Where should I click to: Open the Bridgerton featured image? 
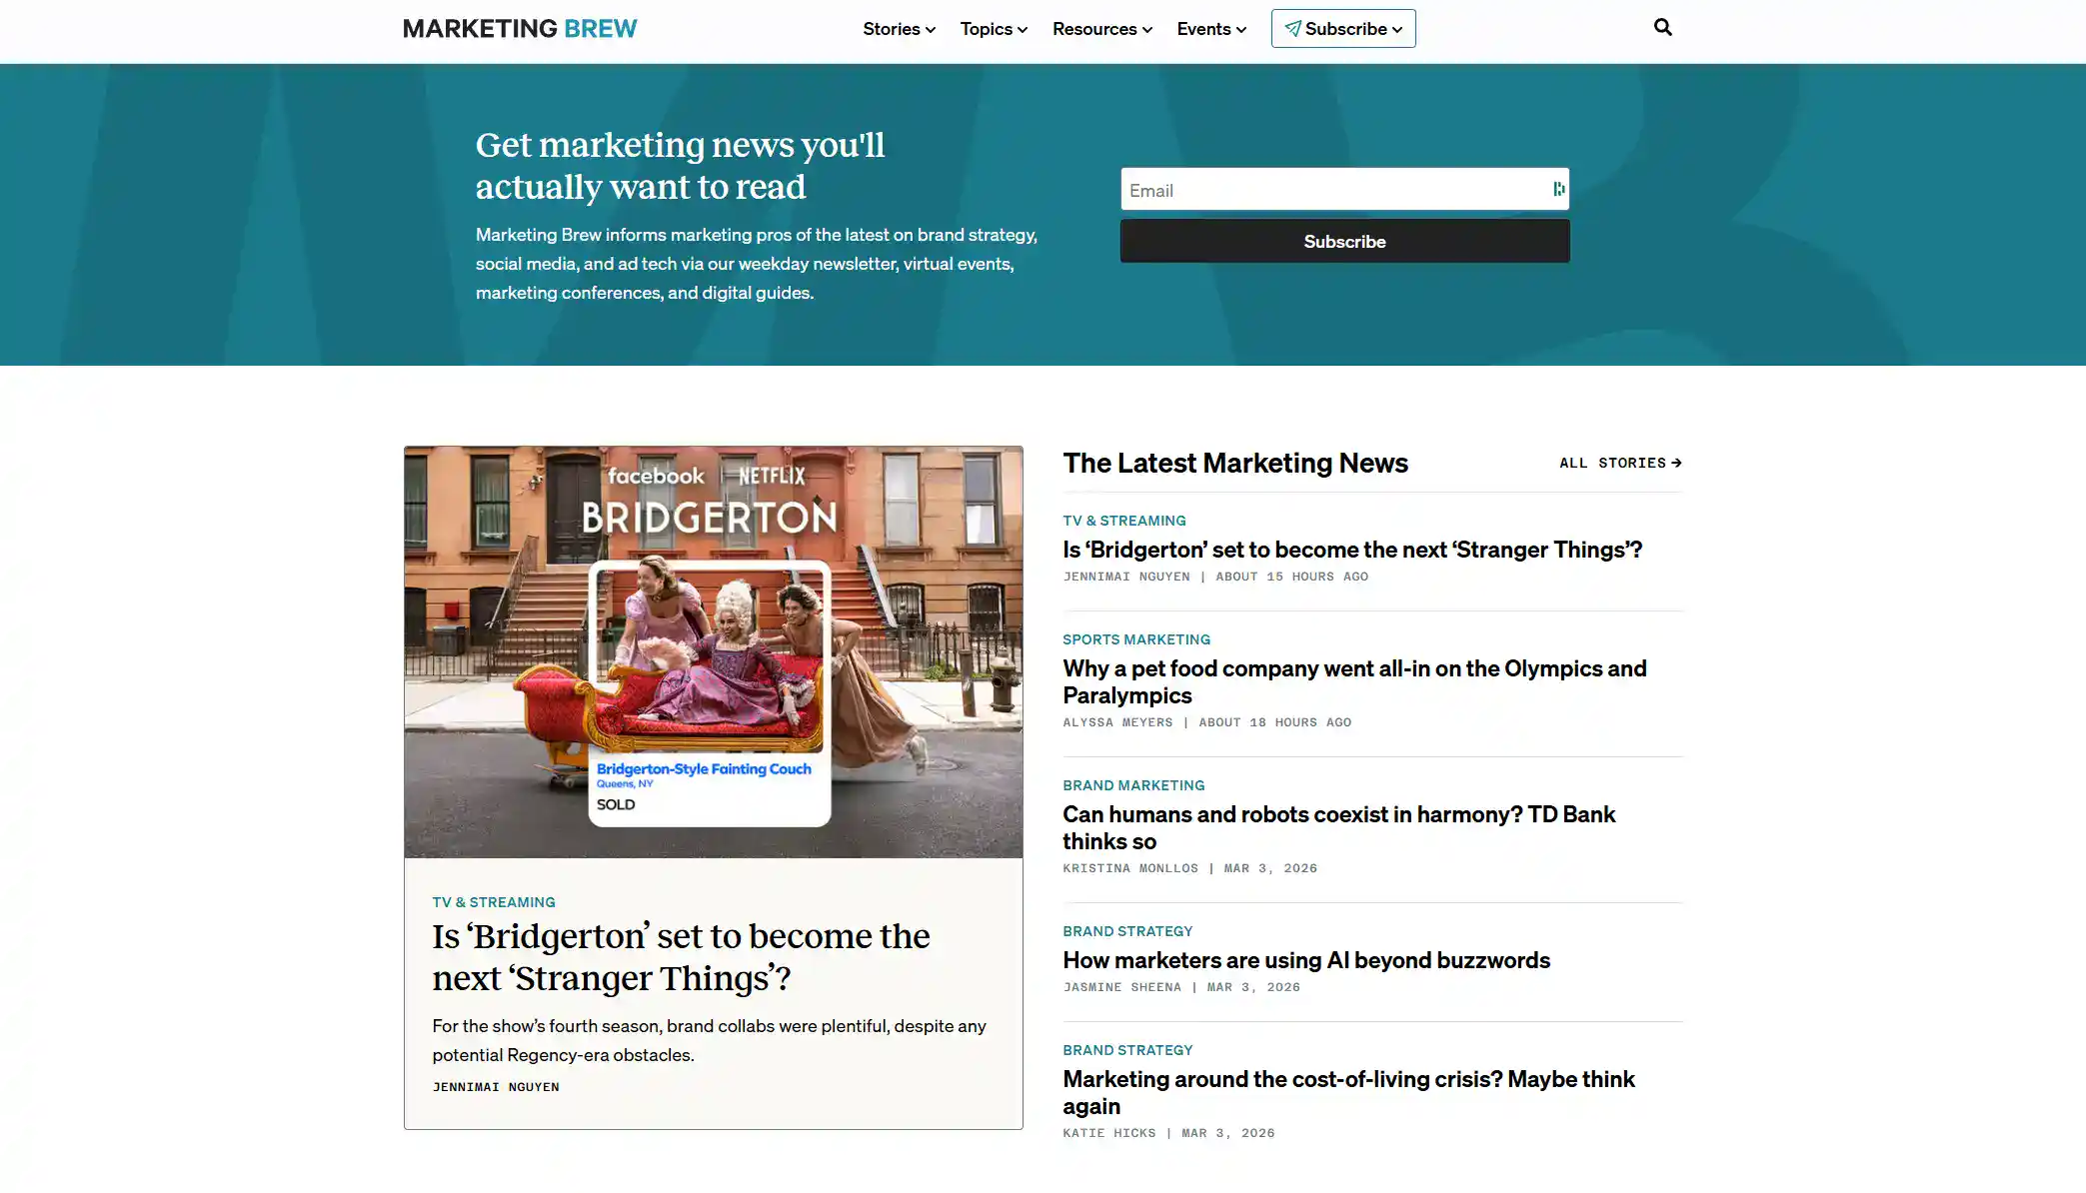click(713, 651)
